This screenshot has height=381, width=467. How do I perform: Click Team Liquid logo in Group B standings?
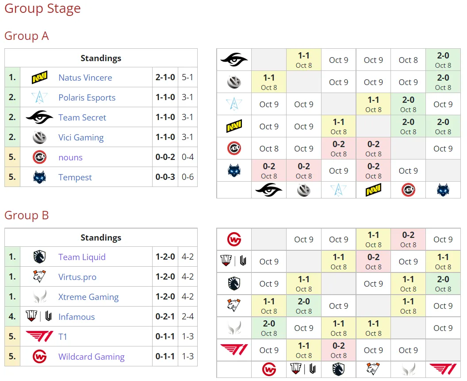click(x=39, y=257)
